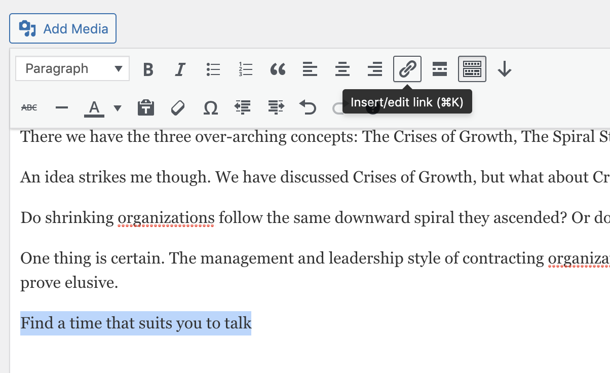Increase the paragraph indent
This screenshot has height=373, width=610.
coord(276,107)
